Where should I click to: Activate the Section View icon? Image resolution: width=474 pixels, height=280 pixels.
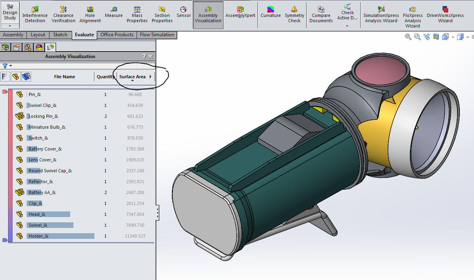coord(436,37)
